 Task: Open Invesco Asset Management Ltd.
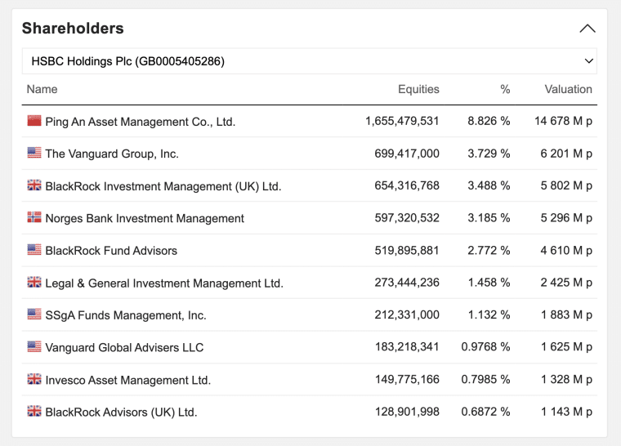coord(128,381)
